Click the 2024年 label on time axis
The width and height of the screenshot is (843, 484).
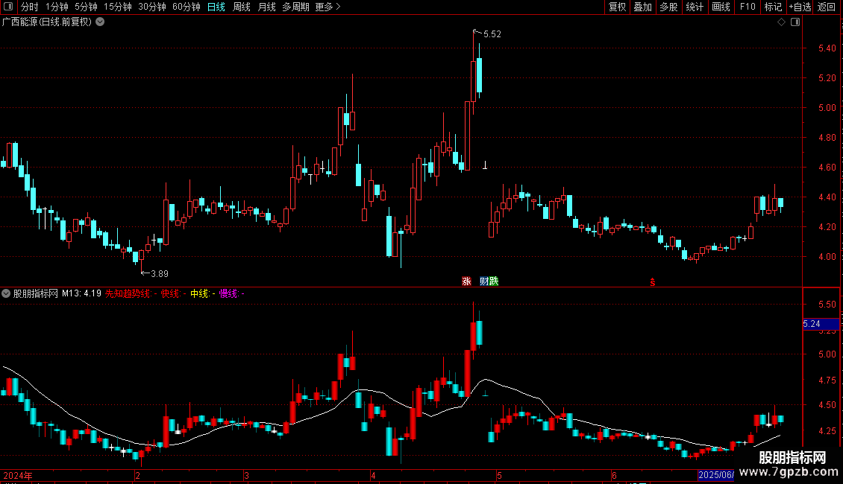pos(18,475)
